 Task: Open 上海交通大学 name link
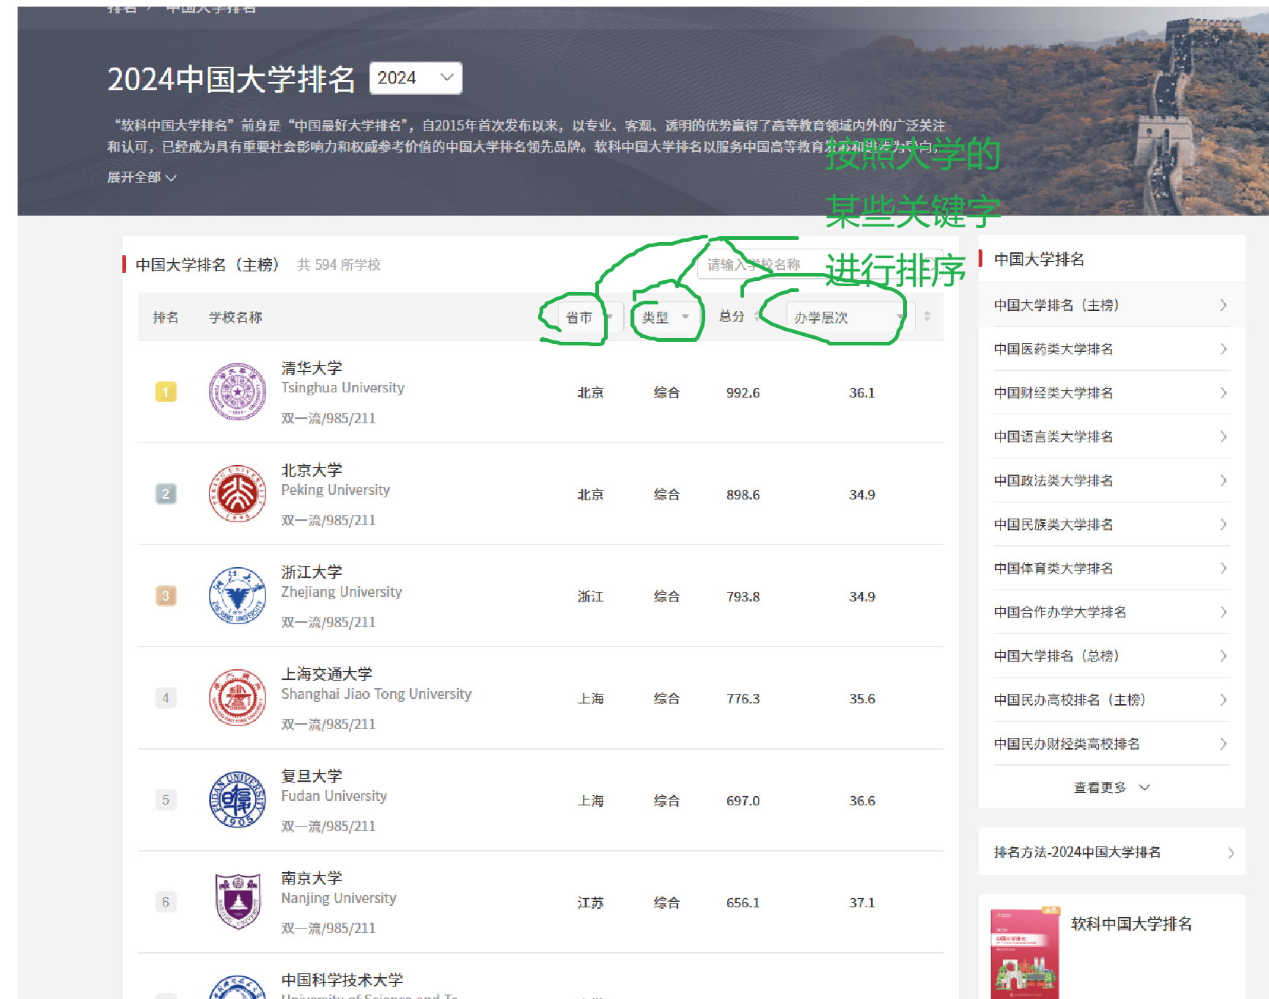click(327, 673)
